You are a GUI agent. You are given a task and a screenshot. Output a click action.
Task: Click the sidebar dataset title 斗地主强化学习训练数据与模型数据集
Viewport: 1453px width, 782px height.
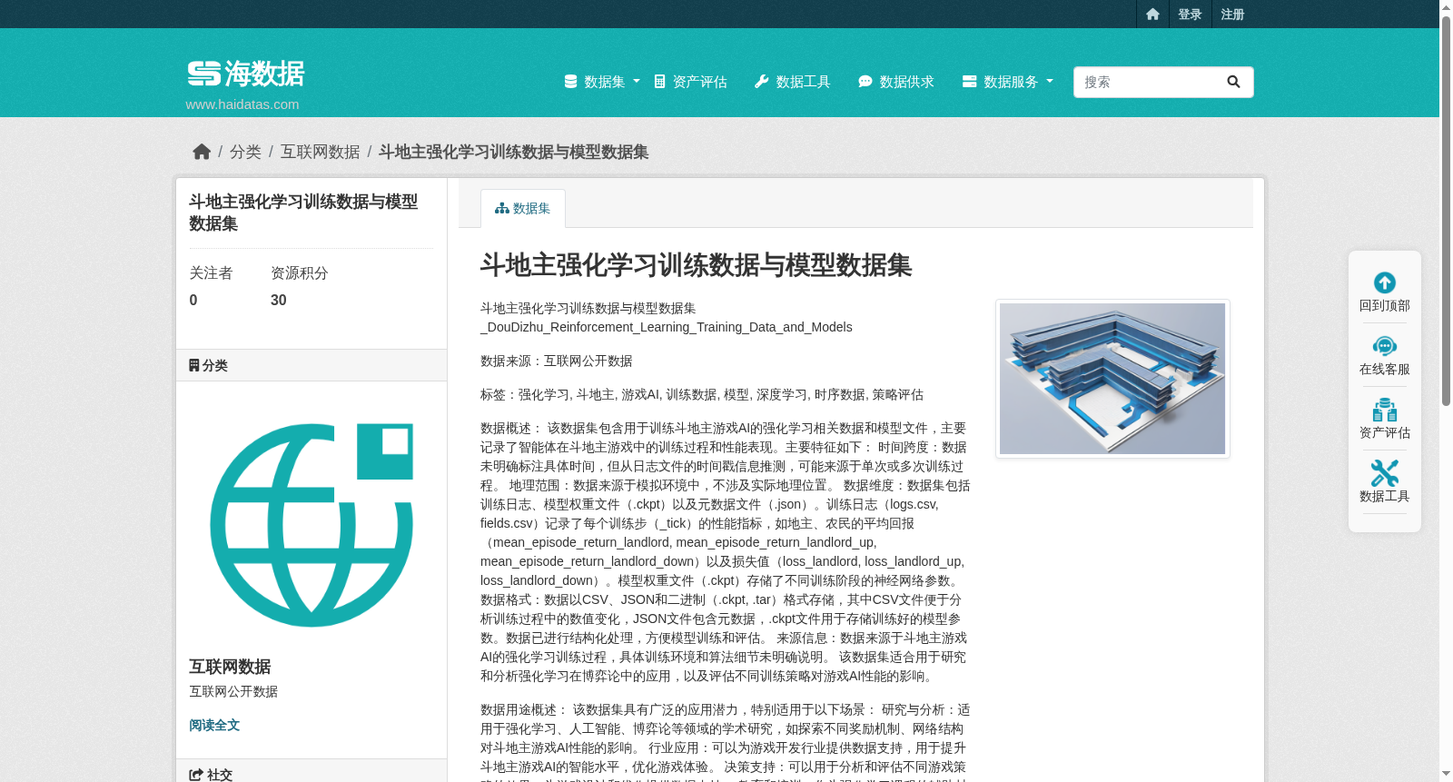(x=303, y=213)
